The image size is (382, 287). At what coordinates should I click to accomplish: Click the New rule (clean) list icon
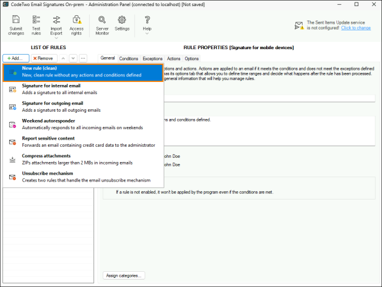(13, 72)
